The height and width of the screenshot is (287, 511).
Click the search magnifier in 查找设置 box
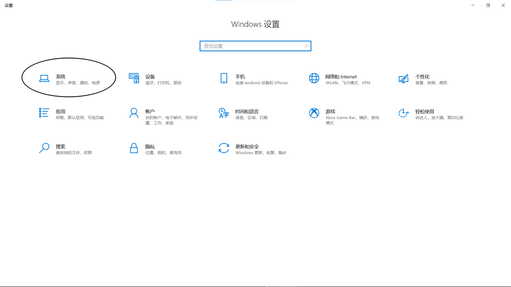point(306,46)
